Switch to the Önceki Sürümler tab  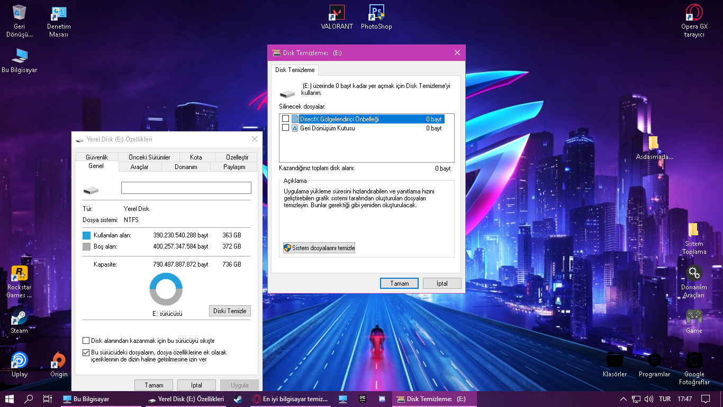tap(149, 157)
